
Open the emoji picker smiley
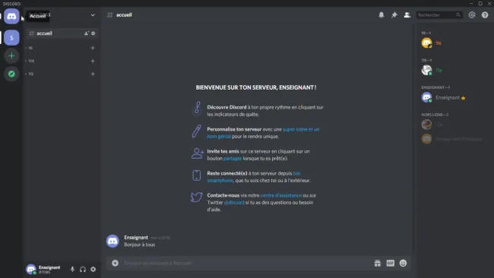[x=403, y=263]
